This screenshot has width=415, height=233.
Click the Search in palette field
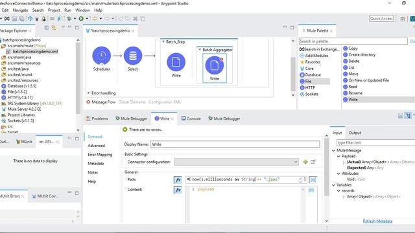point(353,41)
